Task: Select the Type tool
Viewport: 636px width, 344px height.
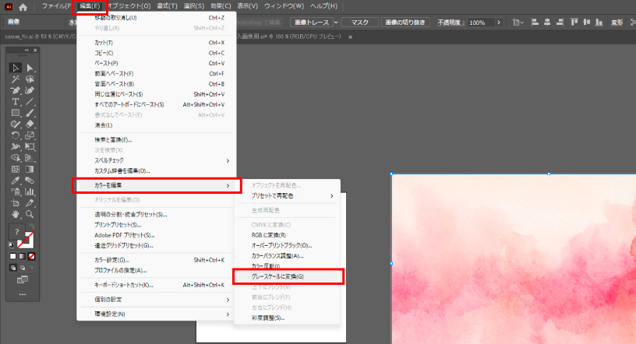Action: point(16,101)
